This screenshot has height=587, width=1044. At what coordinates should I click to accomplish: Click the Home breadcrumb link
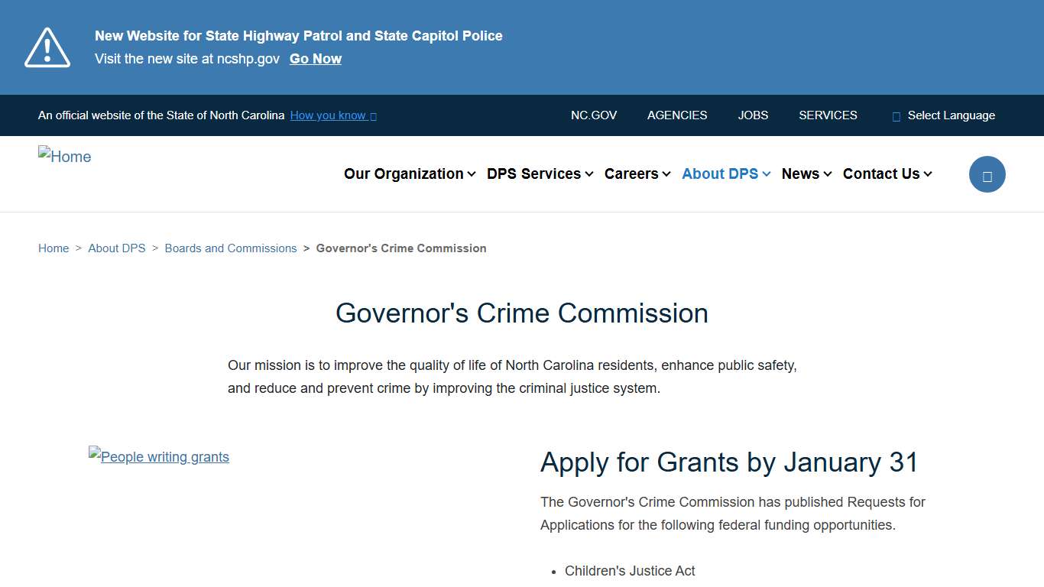pos(53,248)
